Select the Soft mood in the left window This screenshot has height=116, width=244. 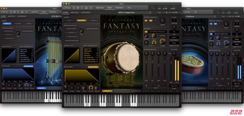coord(7,24)
